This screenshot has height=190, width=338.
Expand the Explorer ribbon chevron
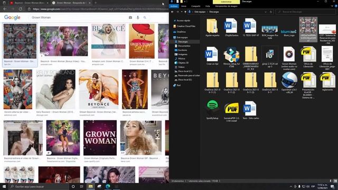[332, 6]
